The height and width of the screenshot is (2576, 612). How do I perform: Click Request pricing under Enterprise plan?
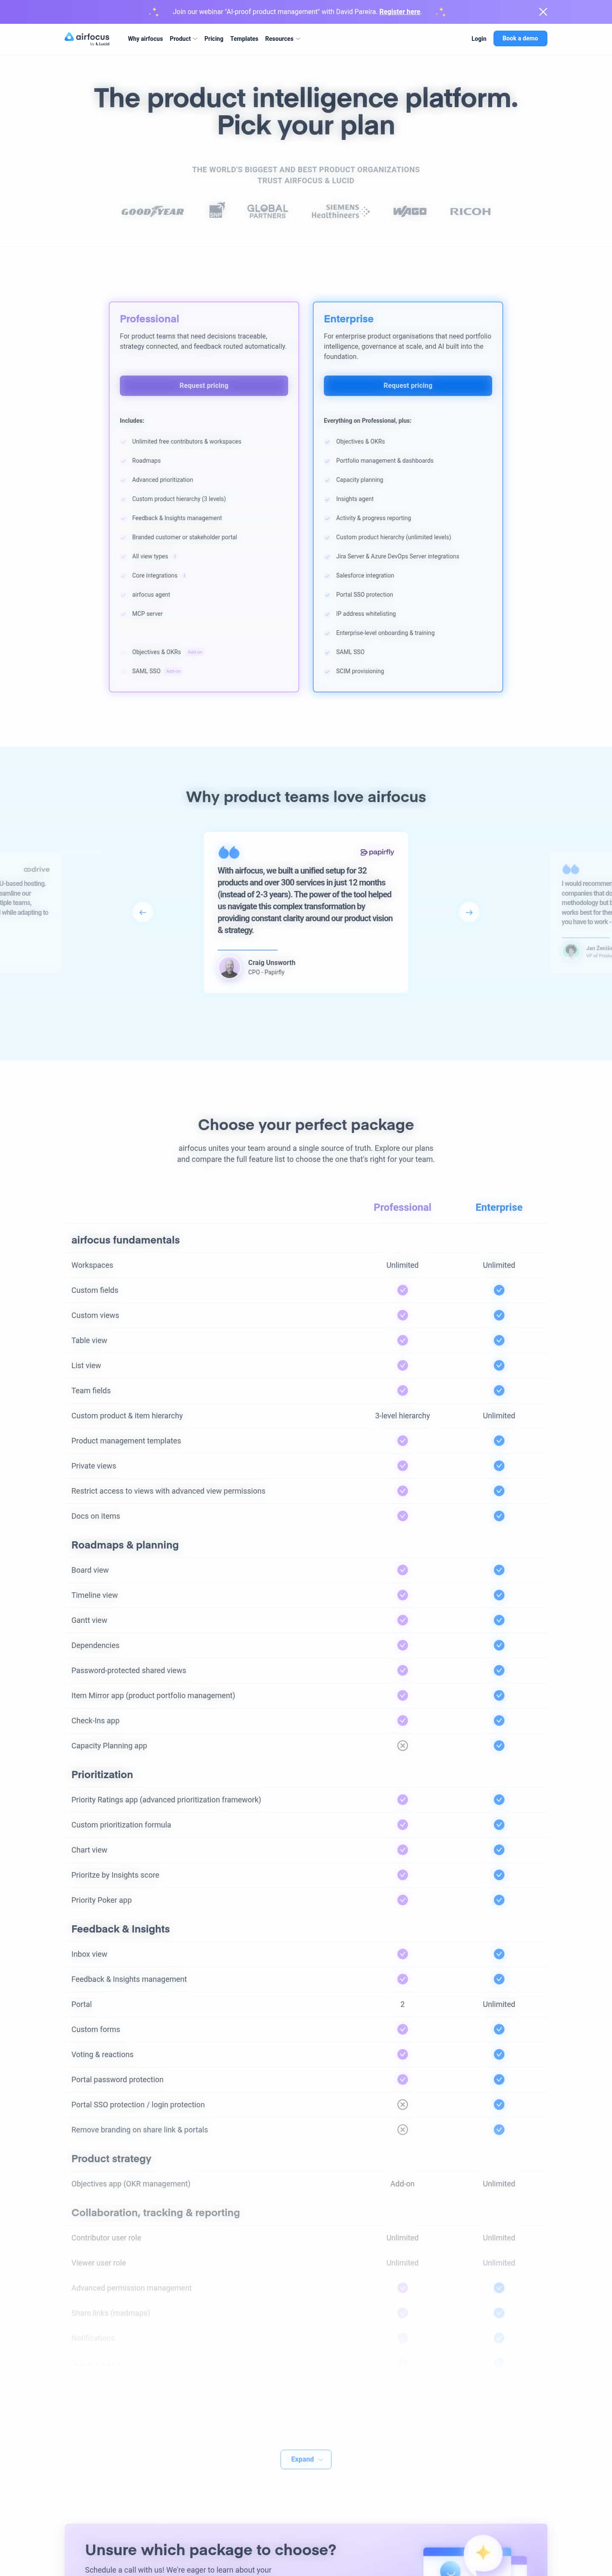tap(408, 385)
